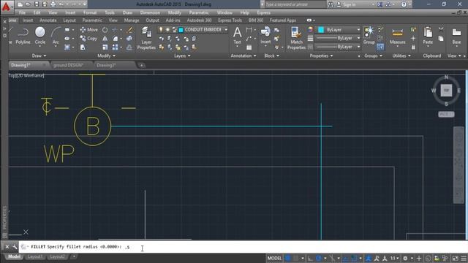Open the ByLayer linetype dropdown

click(x=358, y=47)
